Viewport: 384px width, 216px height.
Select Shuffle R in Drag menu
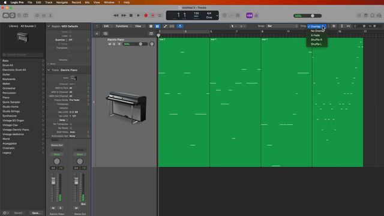click(317, 40)
